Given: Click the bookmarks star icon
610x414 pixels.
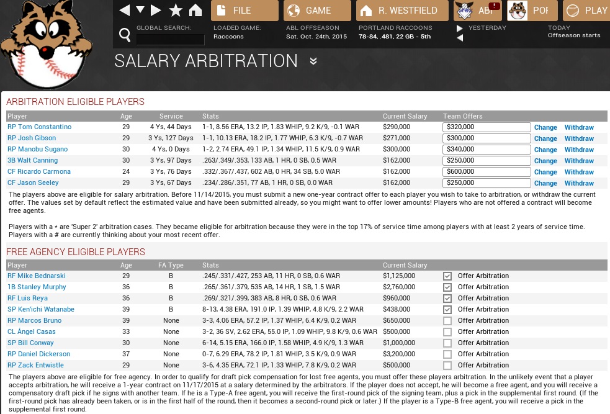Looking at the screenshot, I should pyautogui.click(x=176, y=10).
